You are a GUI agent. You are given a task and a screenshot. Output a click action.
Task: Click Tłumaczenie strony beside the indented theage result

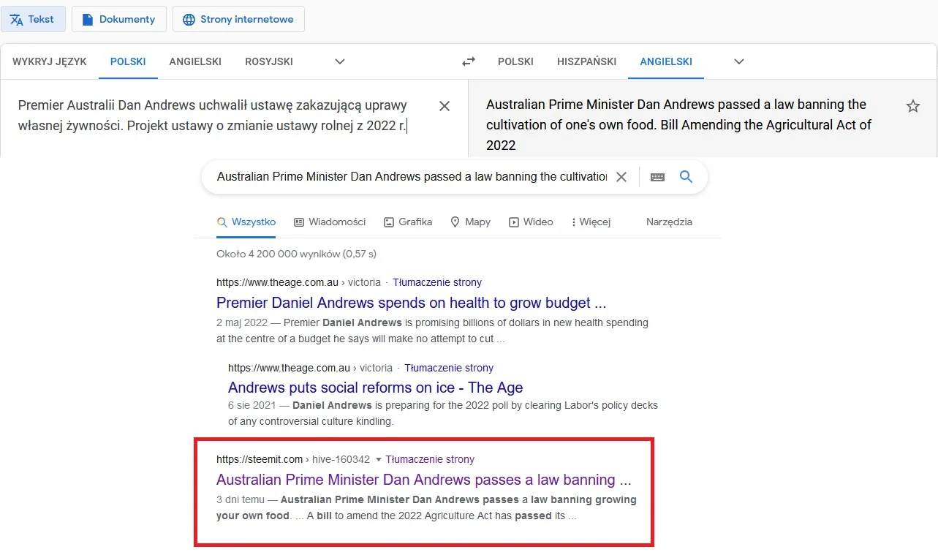point(449,368)
